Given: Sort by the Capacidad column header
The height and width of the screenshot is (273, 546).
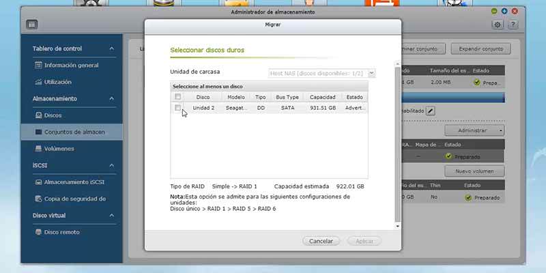Looking at the screenshot, I should (323, 97).
